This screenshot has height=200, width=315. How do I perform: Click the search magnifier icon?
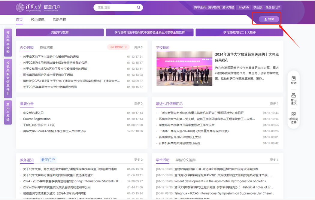coord(139,8)
